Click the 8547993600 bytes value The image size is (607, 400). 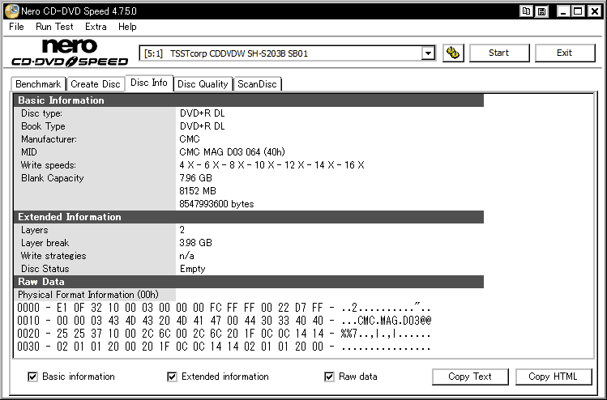coord(216,204)
